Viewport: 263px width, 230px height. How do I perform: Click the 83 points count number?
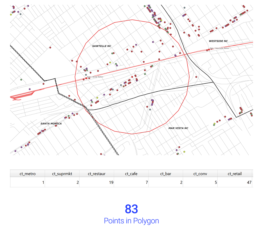[131, 209]
